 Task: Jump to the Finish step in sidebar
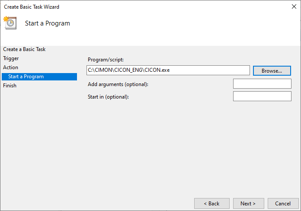click(10, 86)
